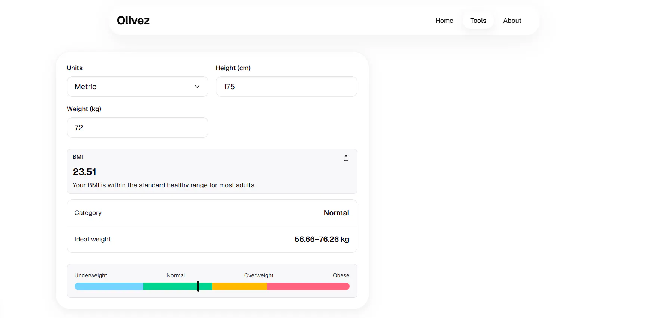This screenshot has width=645, height=318.
Task: Click the yellow Overweight bar segment
Action: (239, 286)
